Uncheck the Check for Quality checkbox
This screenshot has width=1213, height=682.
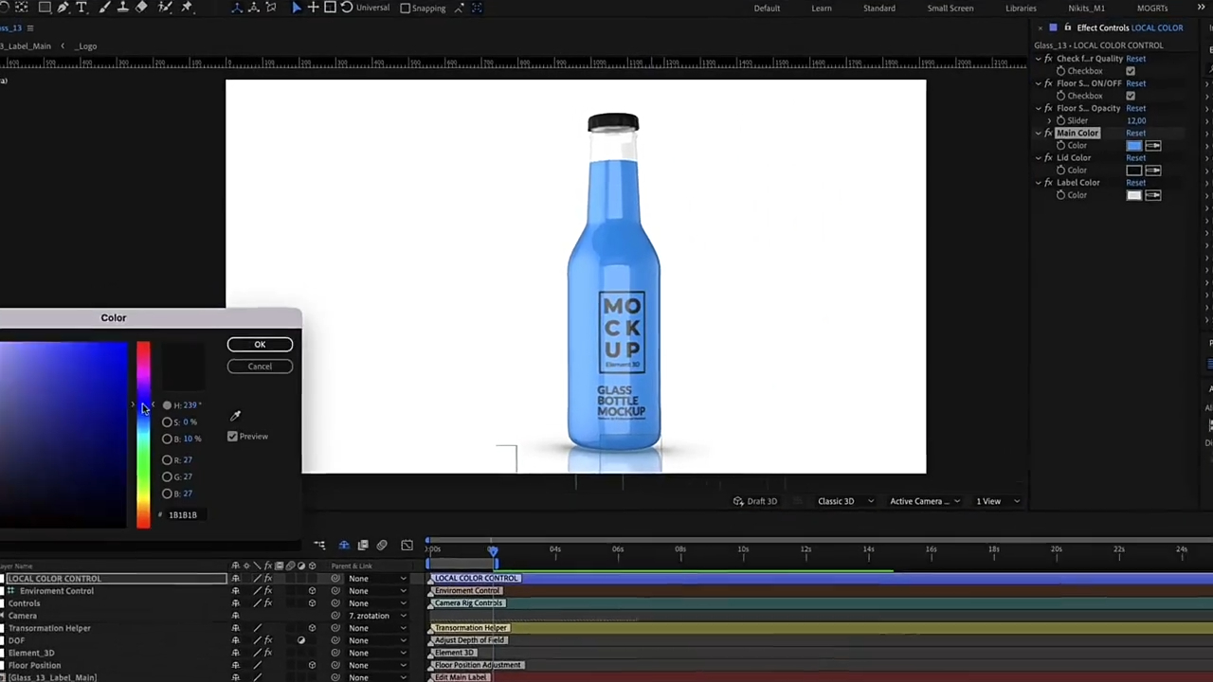pyautogui.click(x=1131, y=71)
